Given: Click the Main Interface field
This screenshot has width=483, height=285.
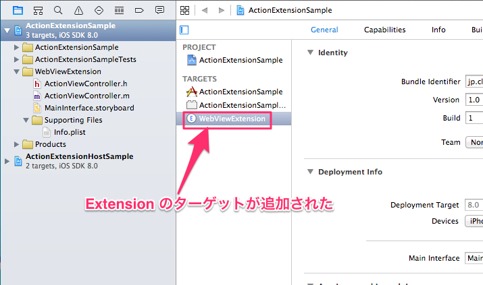Looking at the screenshot, I should tap(474, 258).
